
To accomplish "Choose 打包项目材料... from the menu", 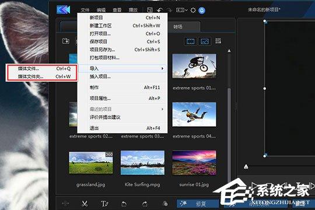I will pyautogui.click(x=123, y=58).
